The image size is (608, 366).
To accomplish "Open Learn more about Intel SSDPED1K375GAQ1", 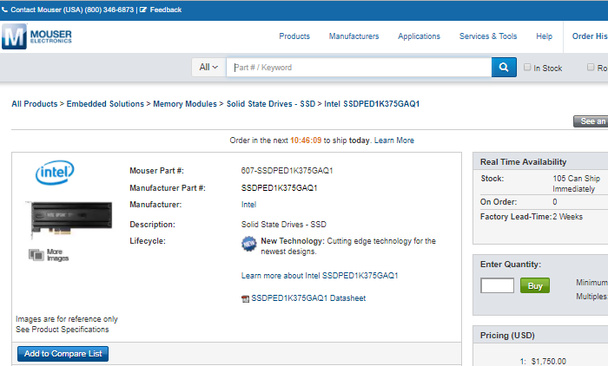I will coord(320,276).
